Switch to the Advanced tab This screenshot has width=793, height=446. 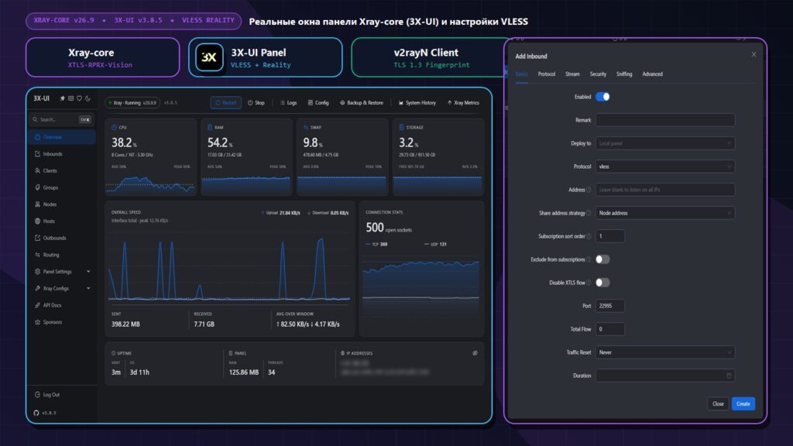652,74
